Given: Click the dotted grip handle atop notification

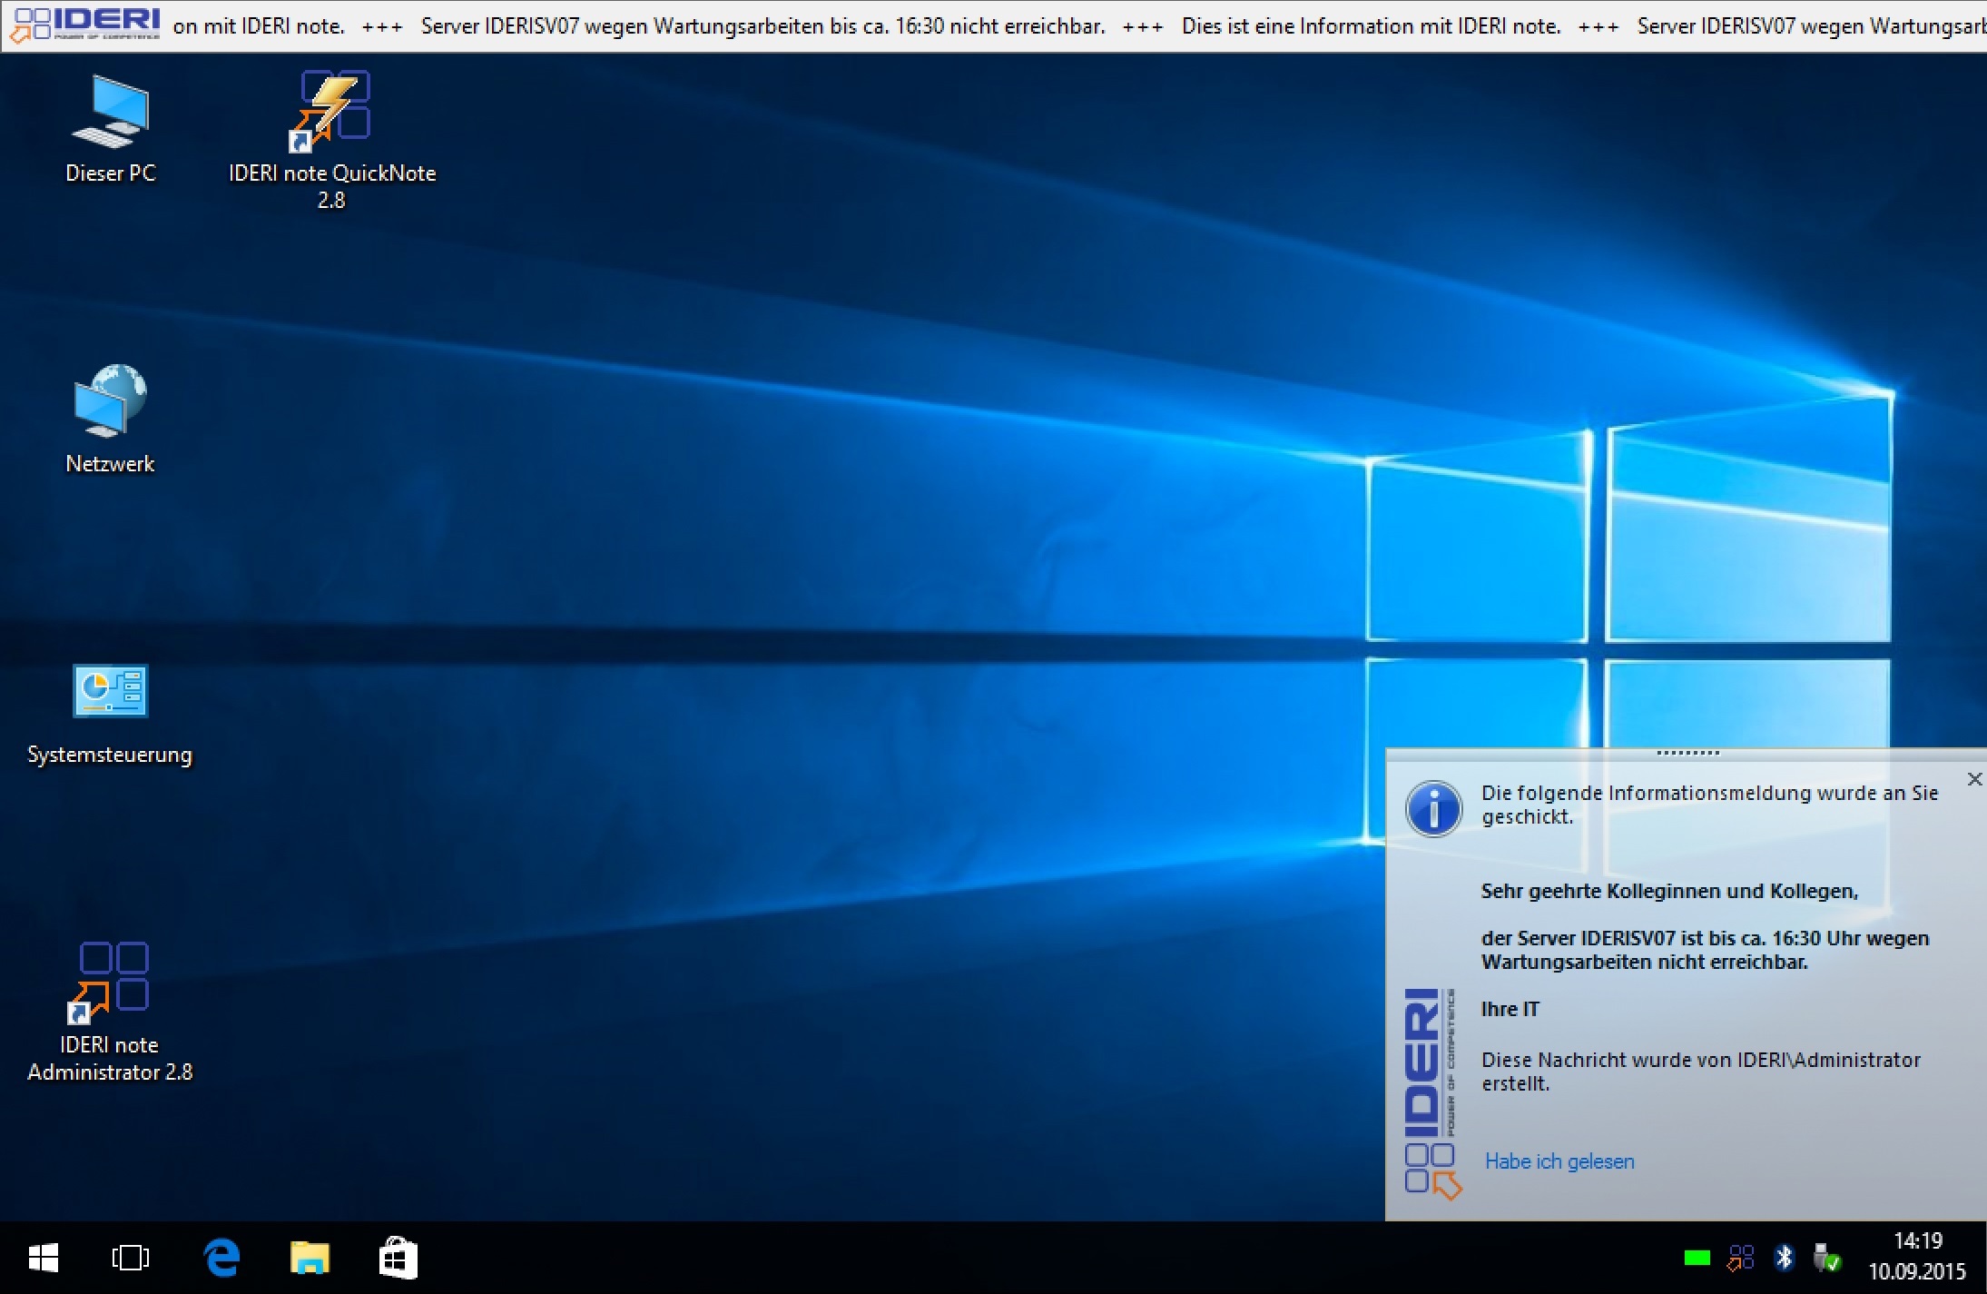Looking at the screenshot, I should (x=1687, y=753).
